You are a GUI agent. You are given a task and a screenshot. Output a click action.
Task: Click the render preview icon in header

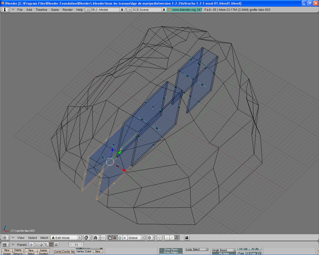[186, 237]
